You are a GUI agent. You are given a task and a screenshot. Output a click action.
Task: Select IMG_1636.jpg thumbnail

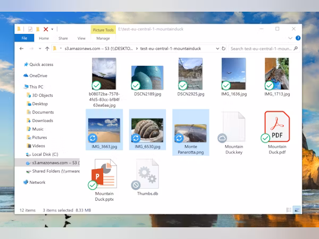pyautogui.click(x=234, y=74)
